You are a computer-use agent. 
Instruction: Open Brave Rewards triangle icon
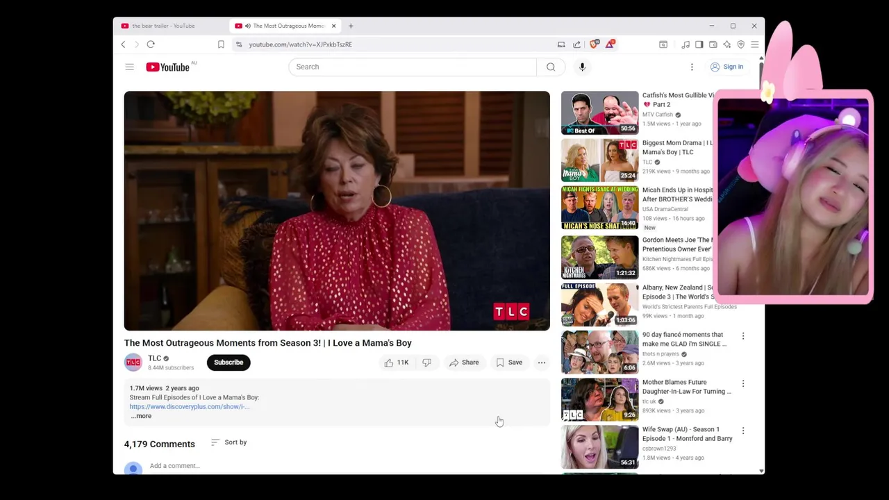coord(610,44)
